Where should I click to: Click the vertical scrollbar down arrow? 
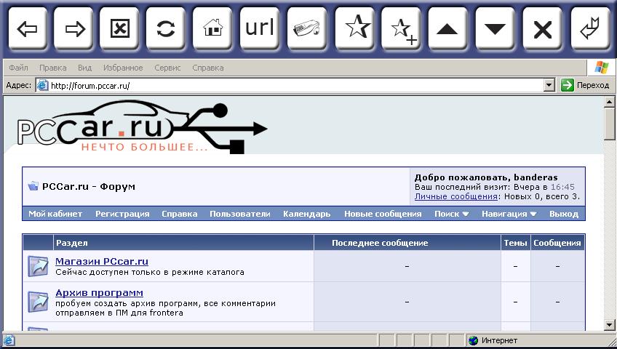tap(610, 325)
